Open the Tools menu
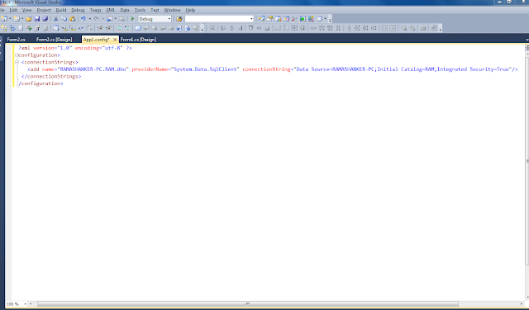529x310 pixels. (x=140, y=10)
